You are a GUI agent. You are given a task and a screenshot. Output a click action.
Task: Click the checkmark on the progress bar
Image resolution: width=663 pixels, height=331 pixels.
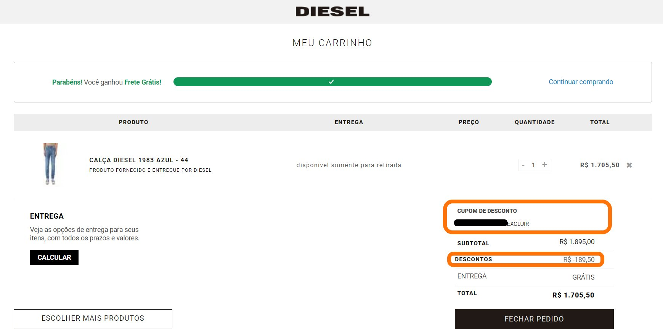point(331,82)
